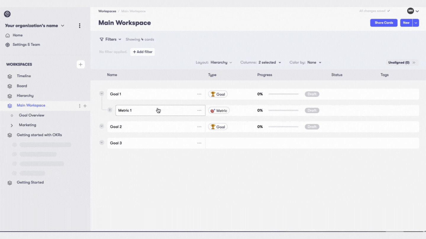Add a new workspace with plus button
426x239 pixels.
[80, 64]
